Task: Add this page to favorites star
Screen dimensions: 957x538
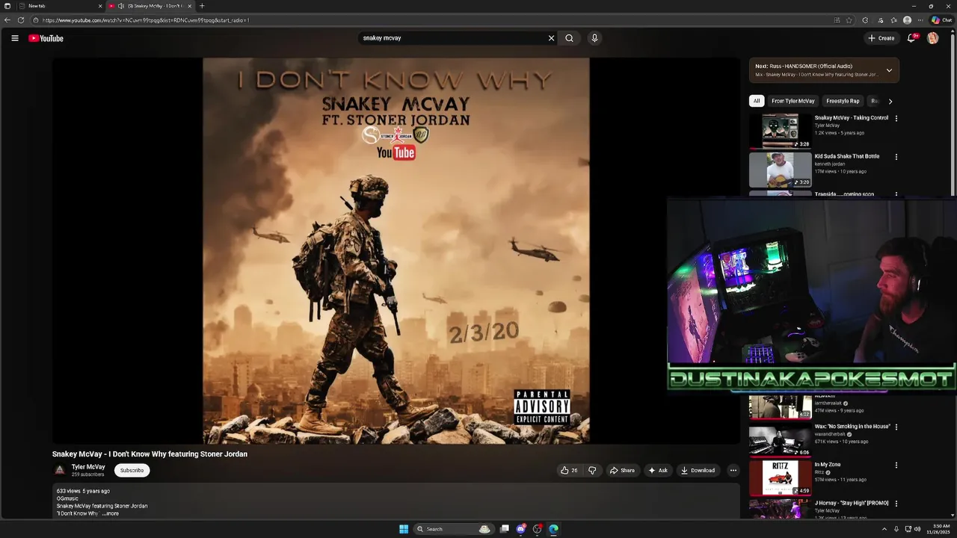Action: (849, 20)
